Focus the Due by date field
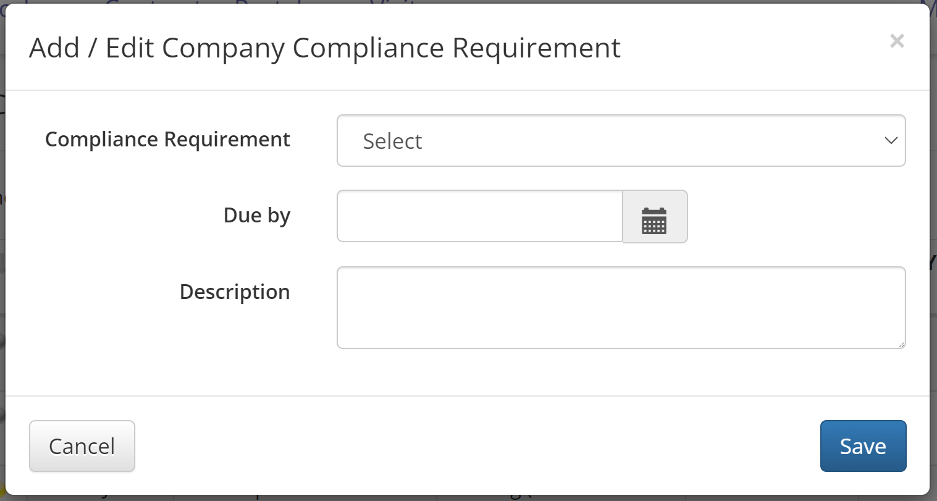This screenshot has height=501, width=937. point(480,216)
